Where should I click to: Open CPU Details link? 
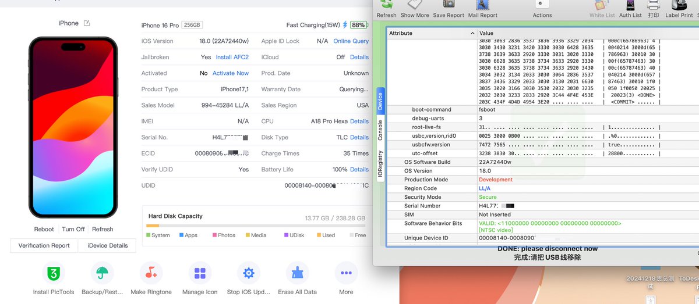359,121
